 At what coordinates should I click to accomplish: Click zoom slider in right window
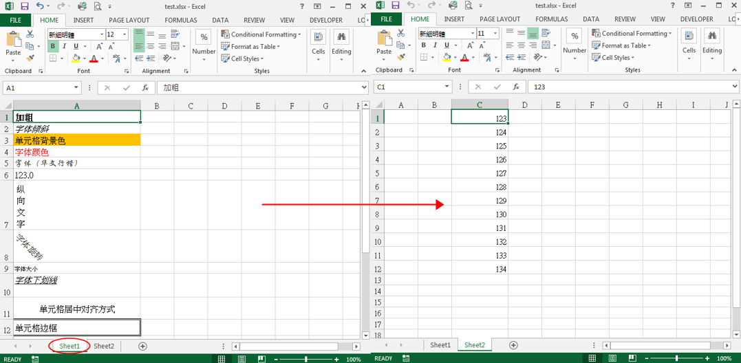click(x=677, y=359)
